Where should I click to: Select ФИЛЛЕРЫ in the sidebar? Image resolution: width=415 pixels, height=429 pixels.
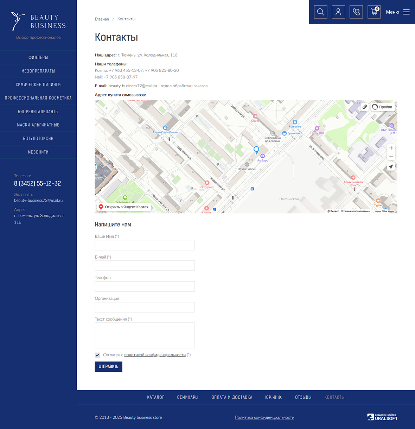38,58
